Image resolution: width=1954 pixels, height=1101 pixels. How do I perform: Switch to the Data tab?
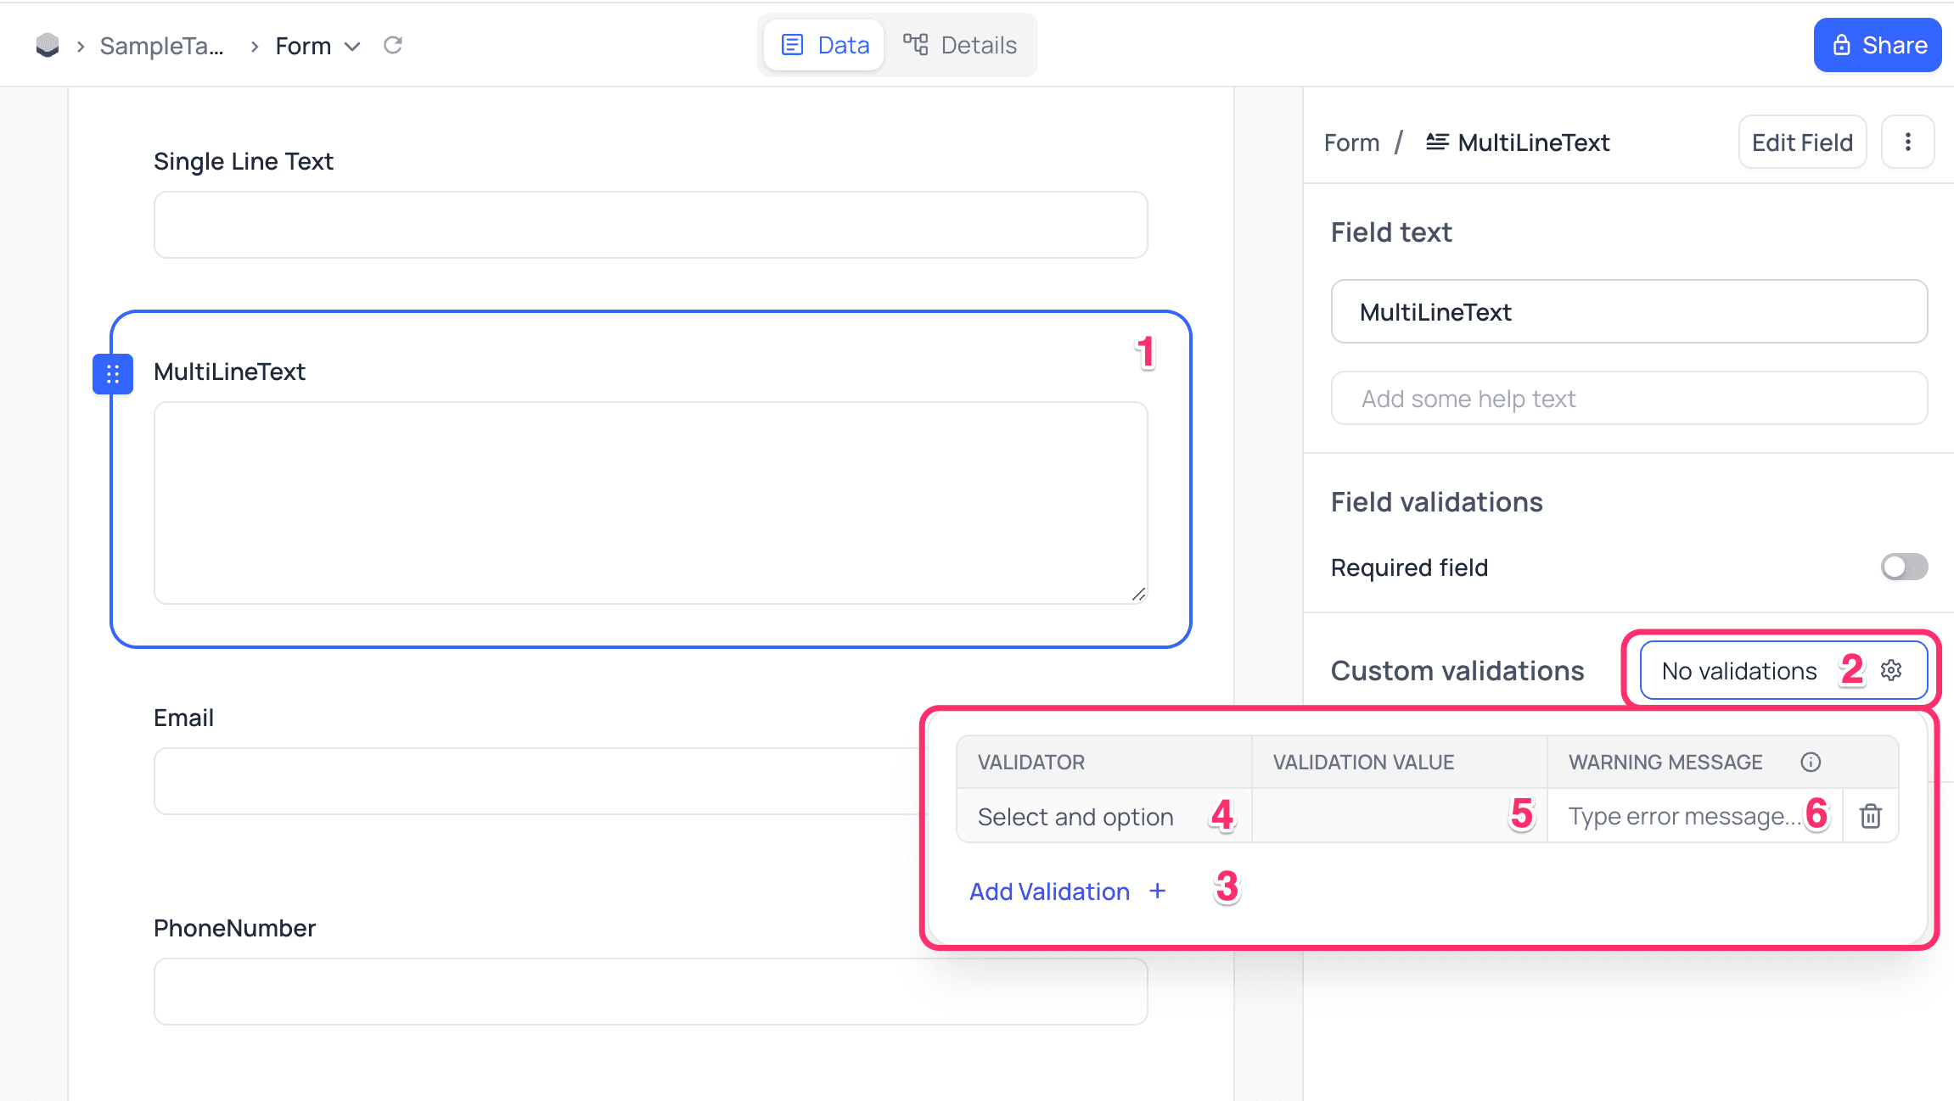point(823,44)
